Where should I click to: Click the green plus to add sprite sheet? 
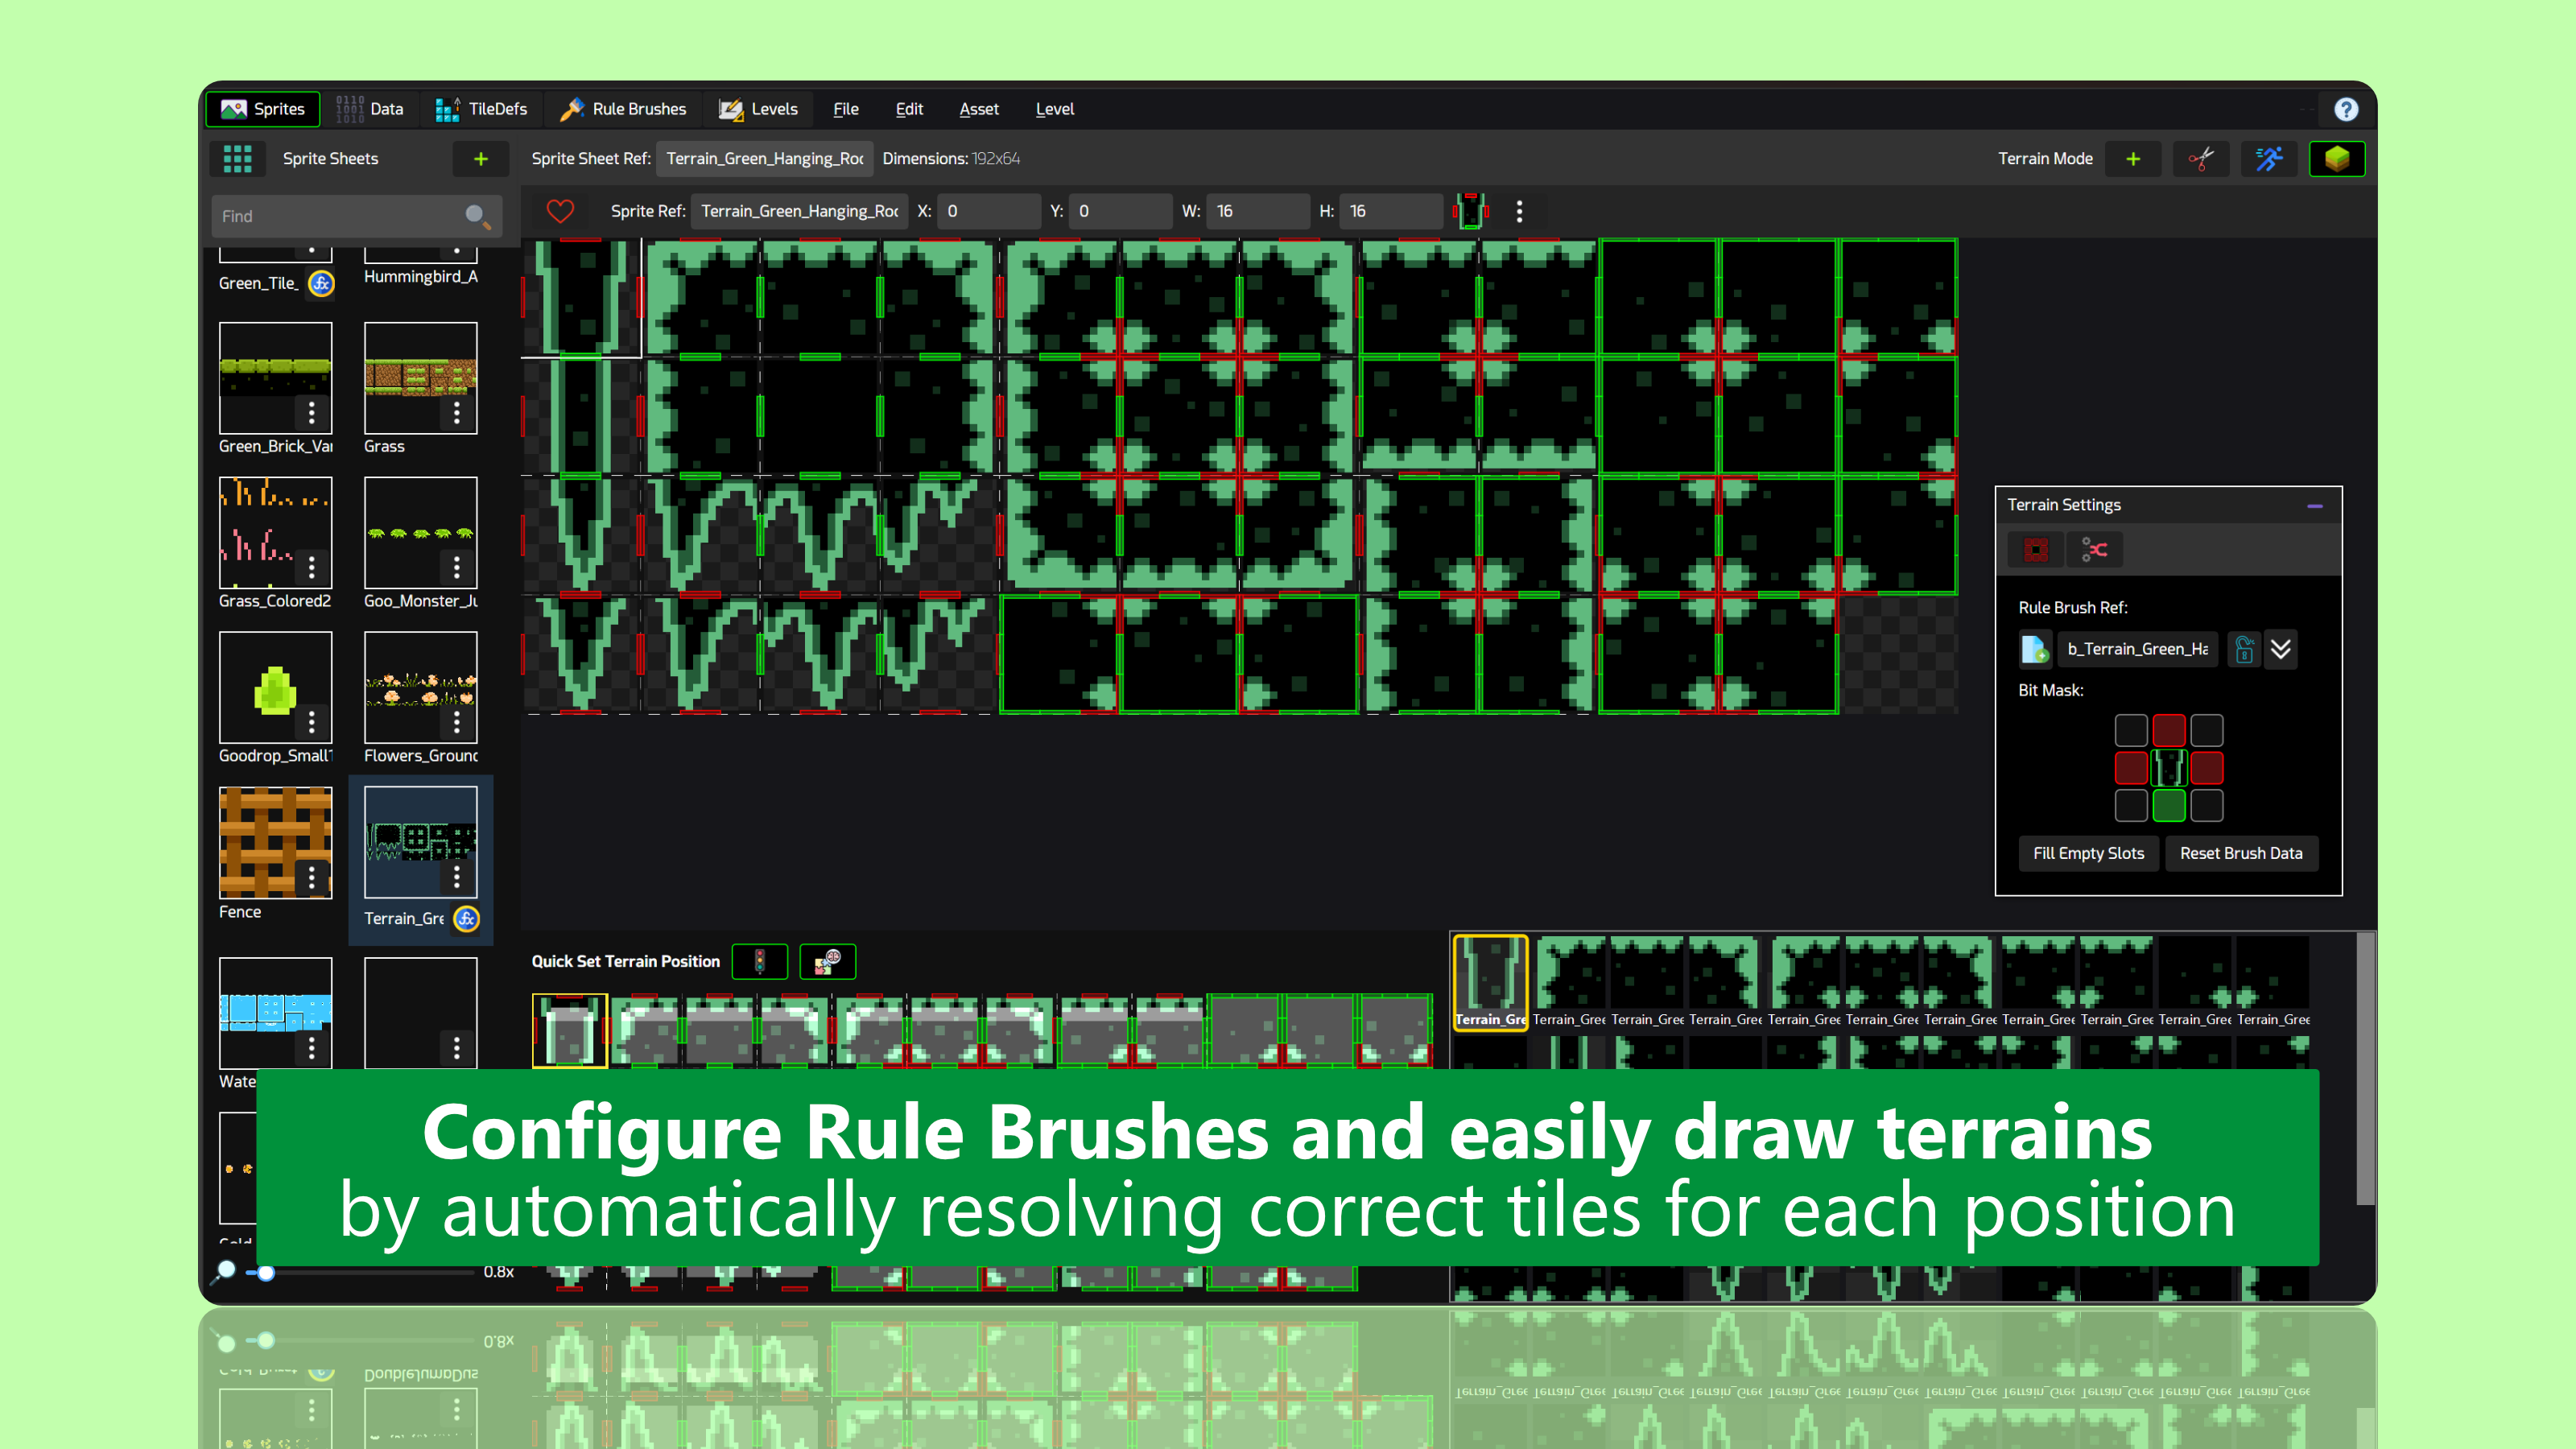click(481, 159)
